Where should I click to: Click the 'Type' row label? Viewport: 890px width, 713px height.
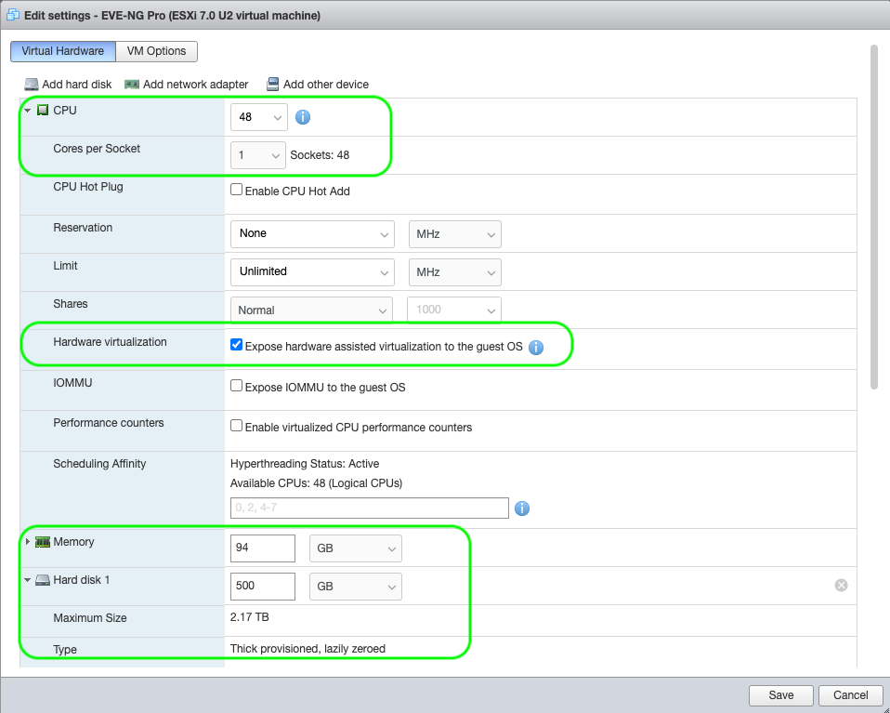click(x=65, y=650)
